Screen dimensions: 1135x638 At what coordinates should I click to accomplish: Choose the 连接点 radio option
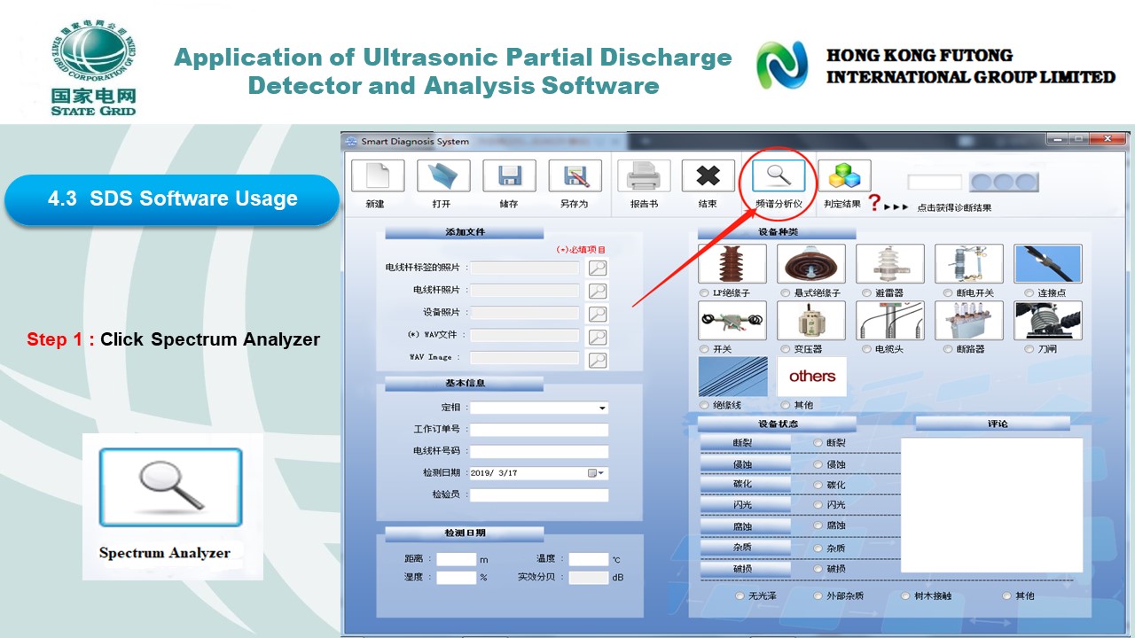coord(1029,292)
